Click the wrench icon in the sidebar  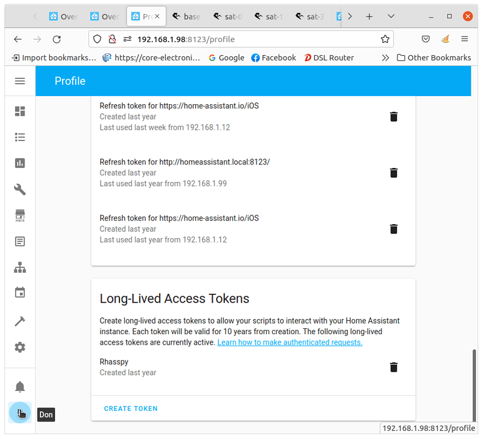pos(20,190)
